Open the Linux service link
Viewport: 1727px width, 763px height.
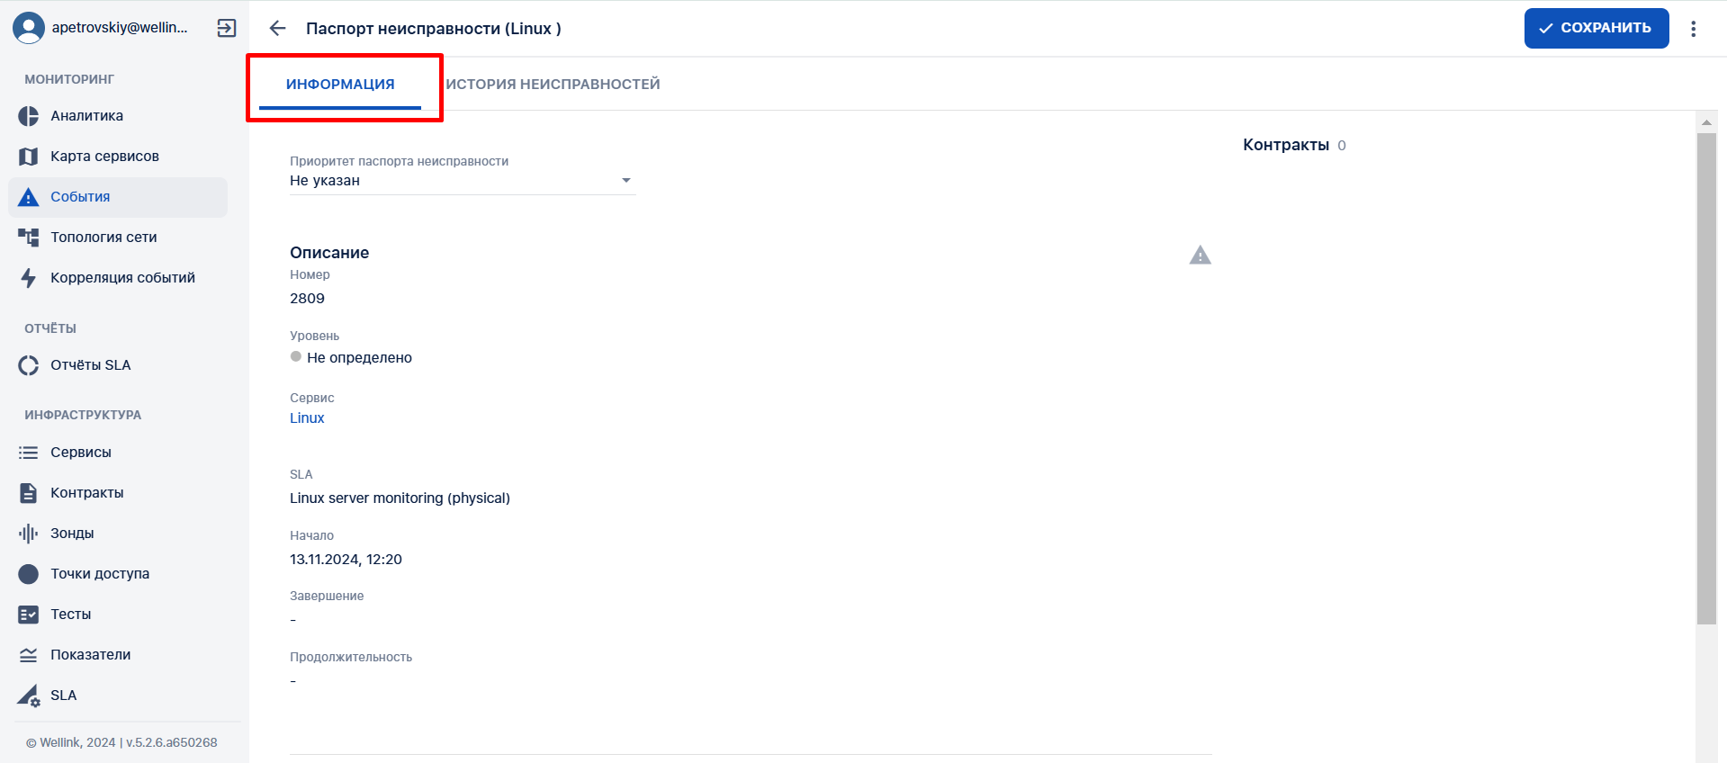tap(307, 418)
